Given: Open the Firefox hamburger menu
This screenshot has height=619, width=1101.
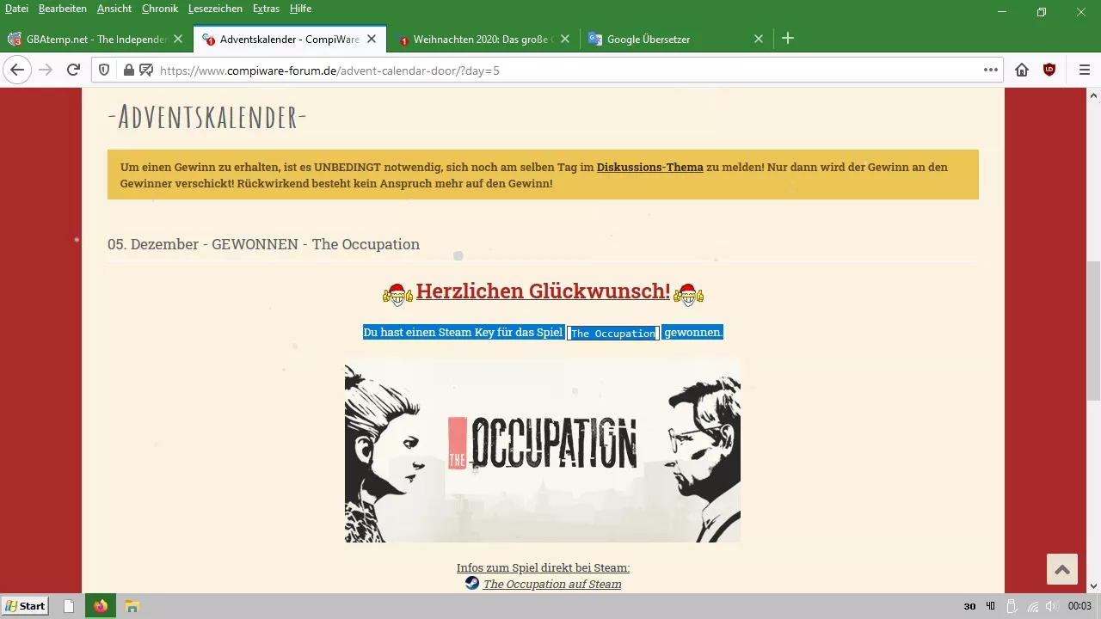Looking at the screenshot, I should pos(1083,70).
